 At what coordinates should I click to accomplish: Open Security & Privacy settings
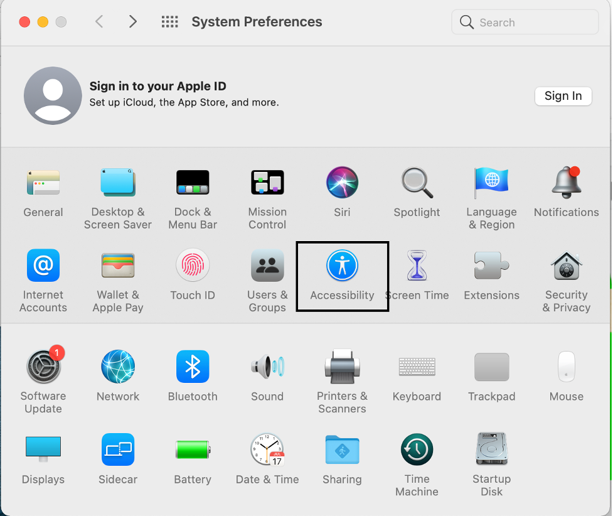tap(566, 274)
